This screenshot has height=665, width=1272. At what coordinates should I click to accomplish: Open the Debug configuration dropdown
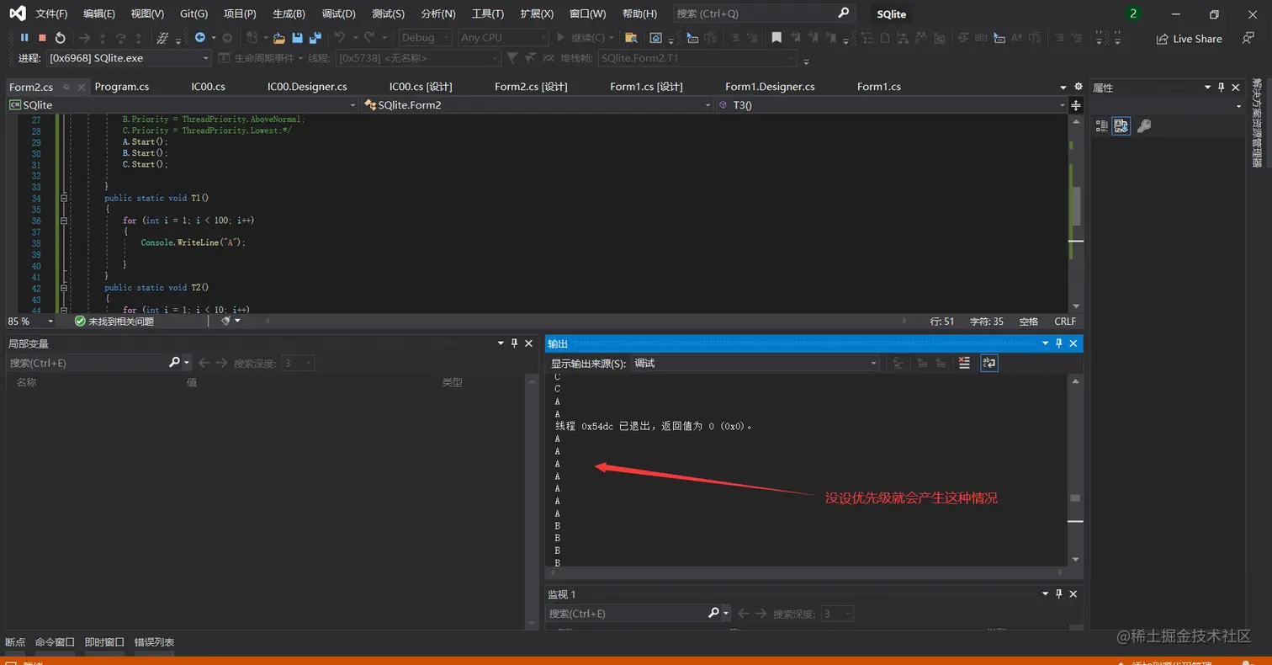(x=425, y=38)
